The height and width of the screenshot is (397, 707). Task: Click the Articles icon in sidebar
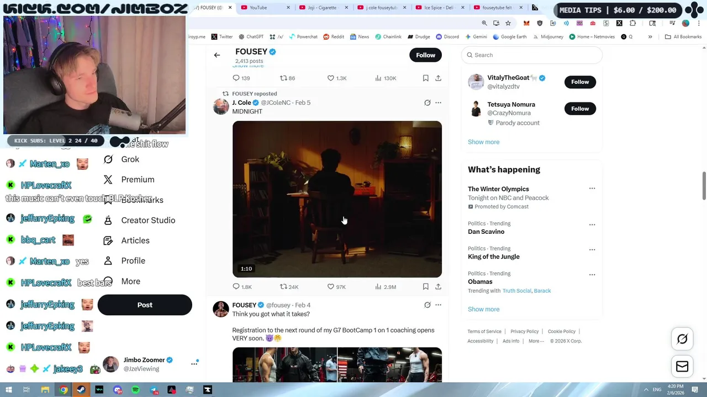tap(108, 240)
